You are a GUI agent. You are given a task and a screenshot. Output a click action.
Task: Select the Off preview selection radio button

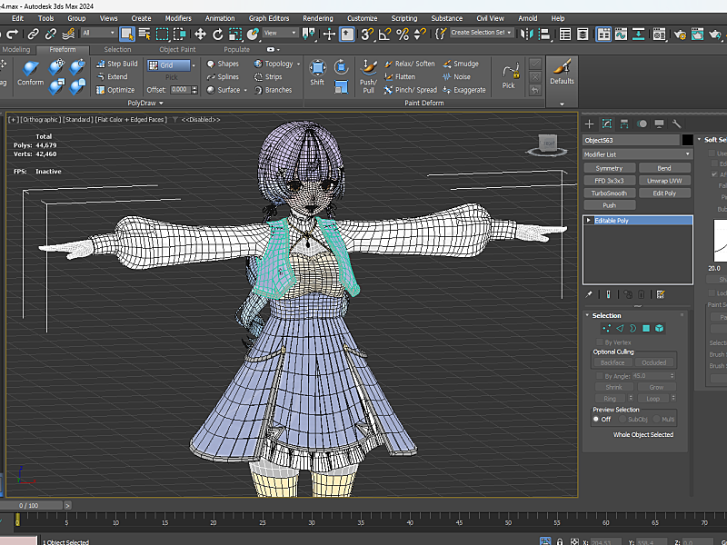(x=596, y=420)
